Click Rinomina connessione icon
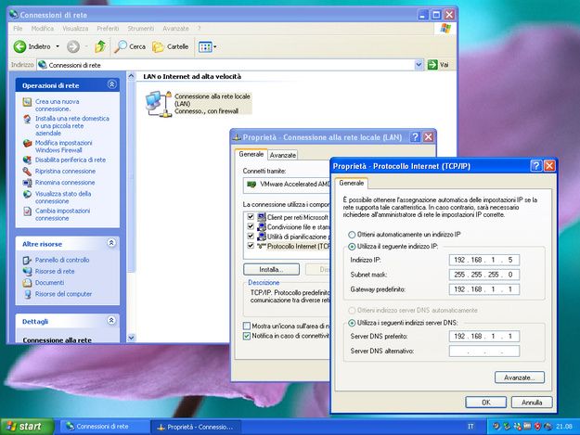Screen dimensions: 580x435 (x=27, y=183)
